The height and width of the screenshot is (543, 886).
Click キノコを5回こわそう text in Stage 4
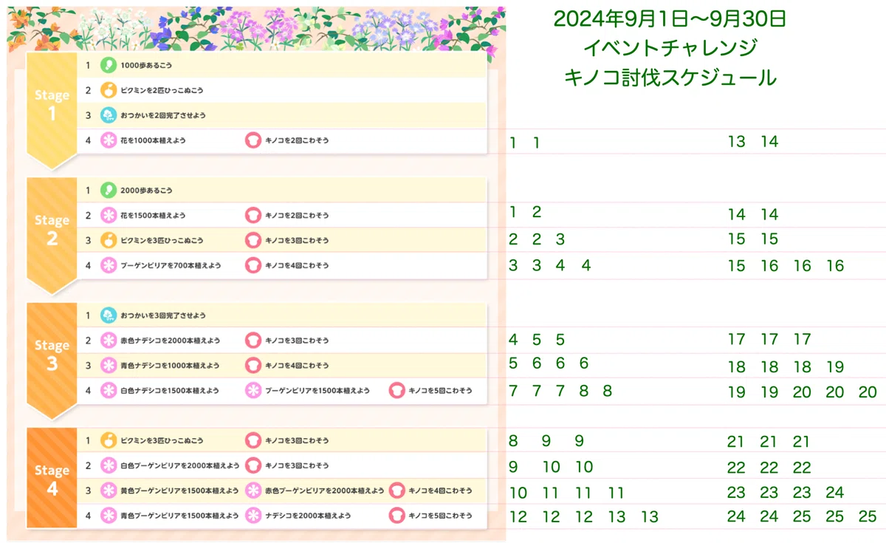click(x=440, y=516)
